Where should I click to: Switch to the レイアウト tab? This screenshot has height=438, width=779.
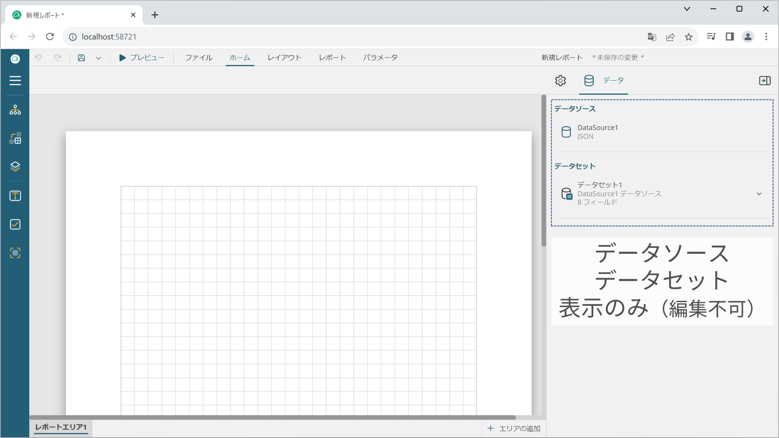pyautogui.click(x=284, y=58)
